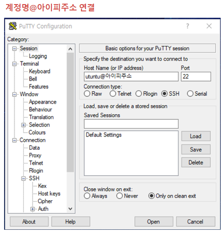Viewport: 223px width, 233px height.
Task: Click the category scrollbar down arrow
Action: click(x=70, y=209)
